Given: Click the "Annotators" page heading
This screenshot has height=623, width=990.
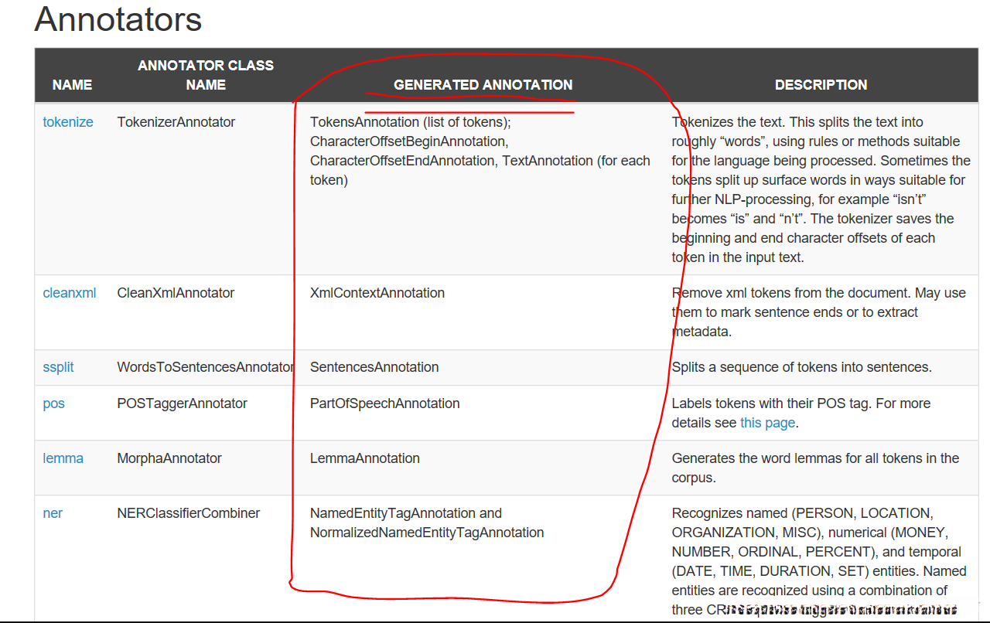Looking at the screenshot, I should [x=118, y=19].
